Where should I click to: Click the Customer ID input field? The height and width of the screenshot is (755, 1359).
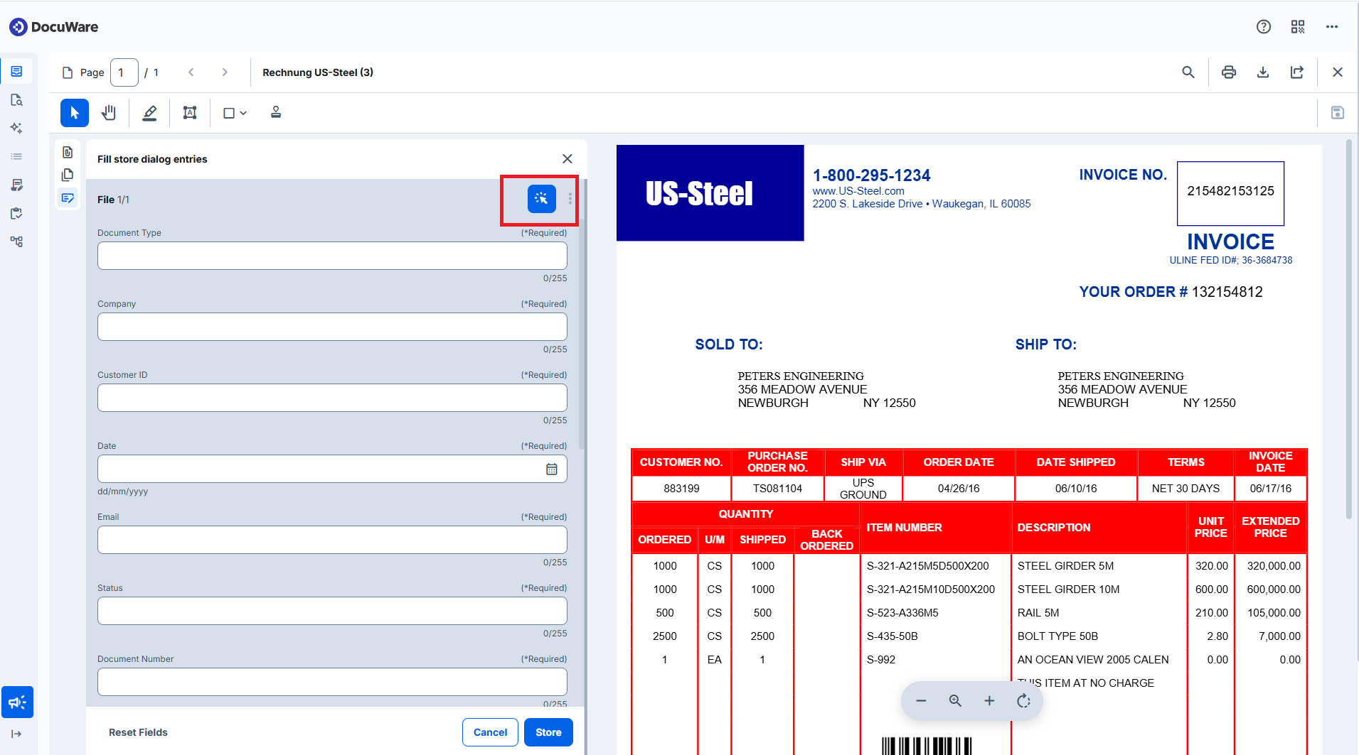pos(332,398)
